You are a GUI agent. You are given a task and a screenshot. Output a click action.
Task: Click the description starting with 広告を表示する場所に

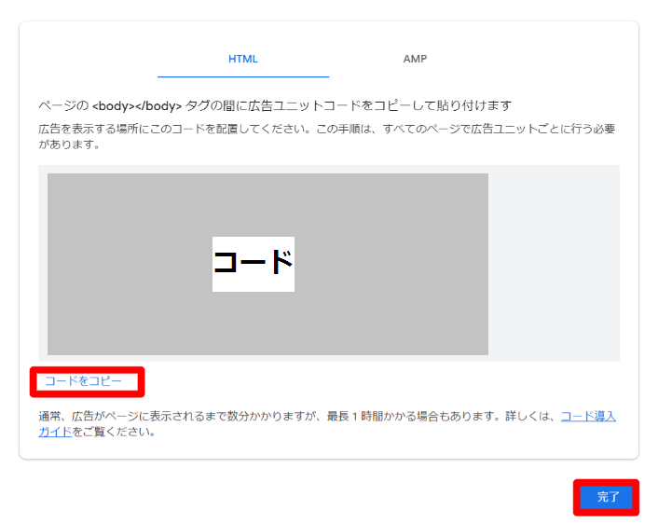pyautogui.click(x=186, y=128)
